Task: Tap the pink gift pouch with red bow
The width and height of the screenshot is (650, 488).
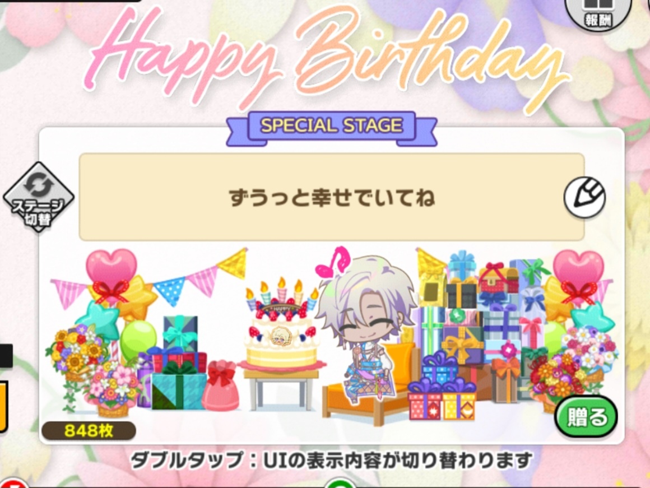Action: click(221, 385)
